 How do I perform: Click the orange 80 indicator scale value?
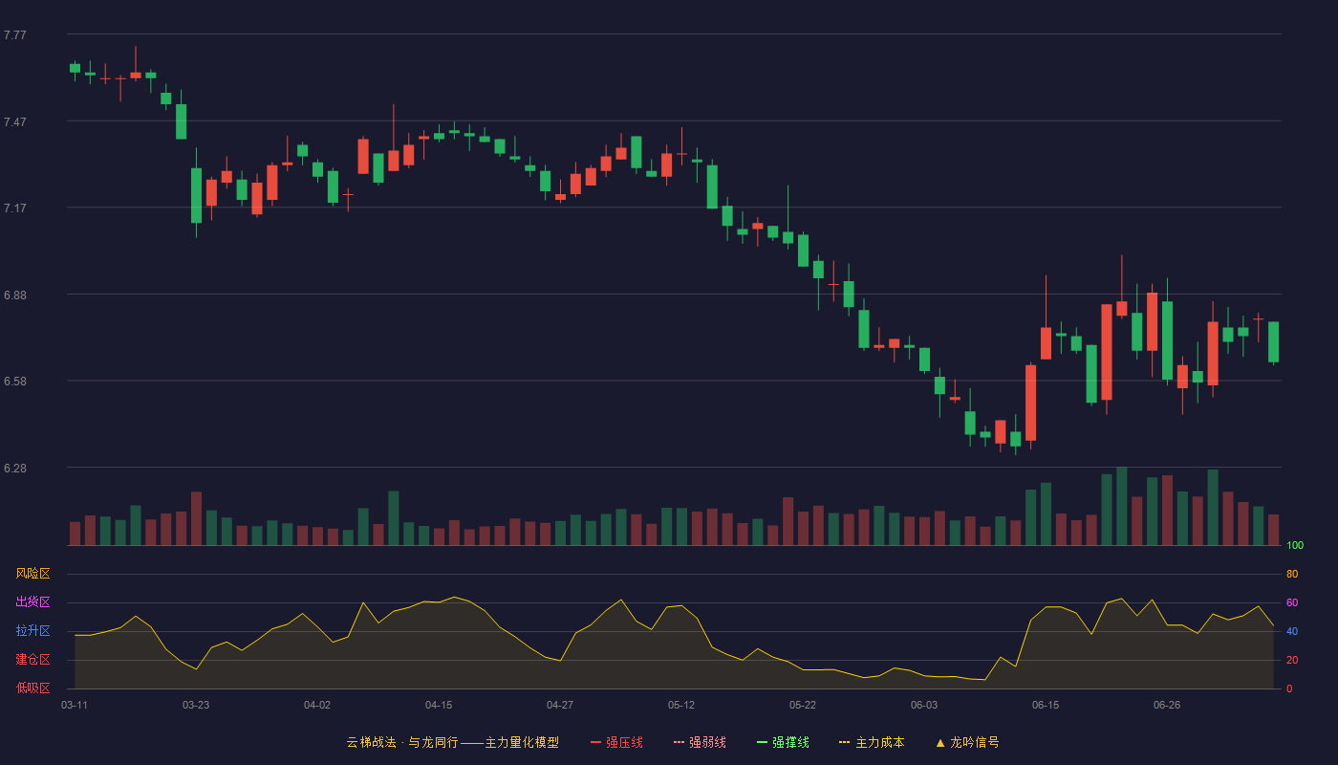[x=1292, y=574]
